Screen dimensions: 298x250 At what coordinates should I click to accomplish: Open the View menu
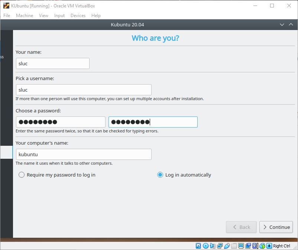43,15
